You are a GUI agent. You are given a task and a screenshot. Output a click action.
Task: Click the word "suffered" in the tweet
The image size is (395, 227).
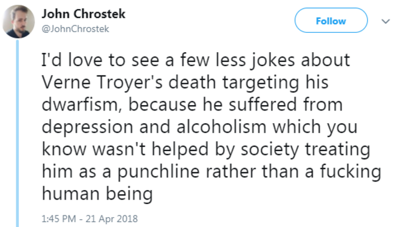(x=263, y=104)
